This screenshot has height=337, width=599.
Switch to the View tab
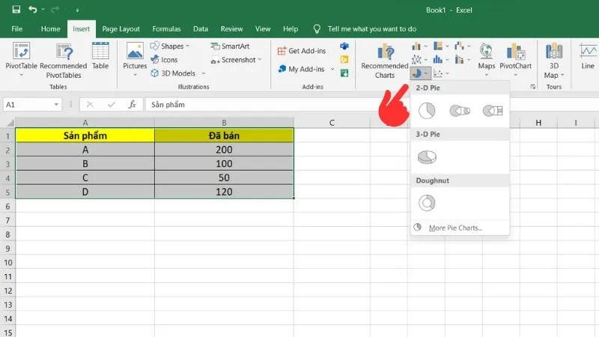click(x=263, y=29)
